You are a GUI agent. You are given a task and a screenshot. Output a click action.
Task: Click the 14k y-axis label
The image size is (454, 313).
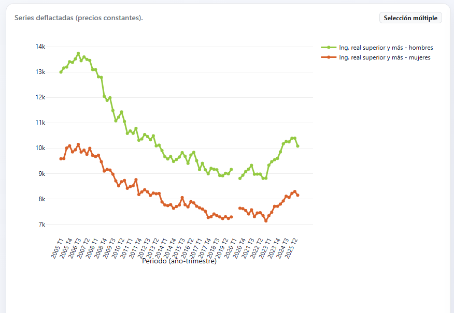click(x=40, y=47)
